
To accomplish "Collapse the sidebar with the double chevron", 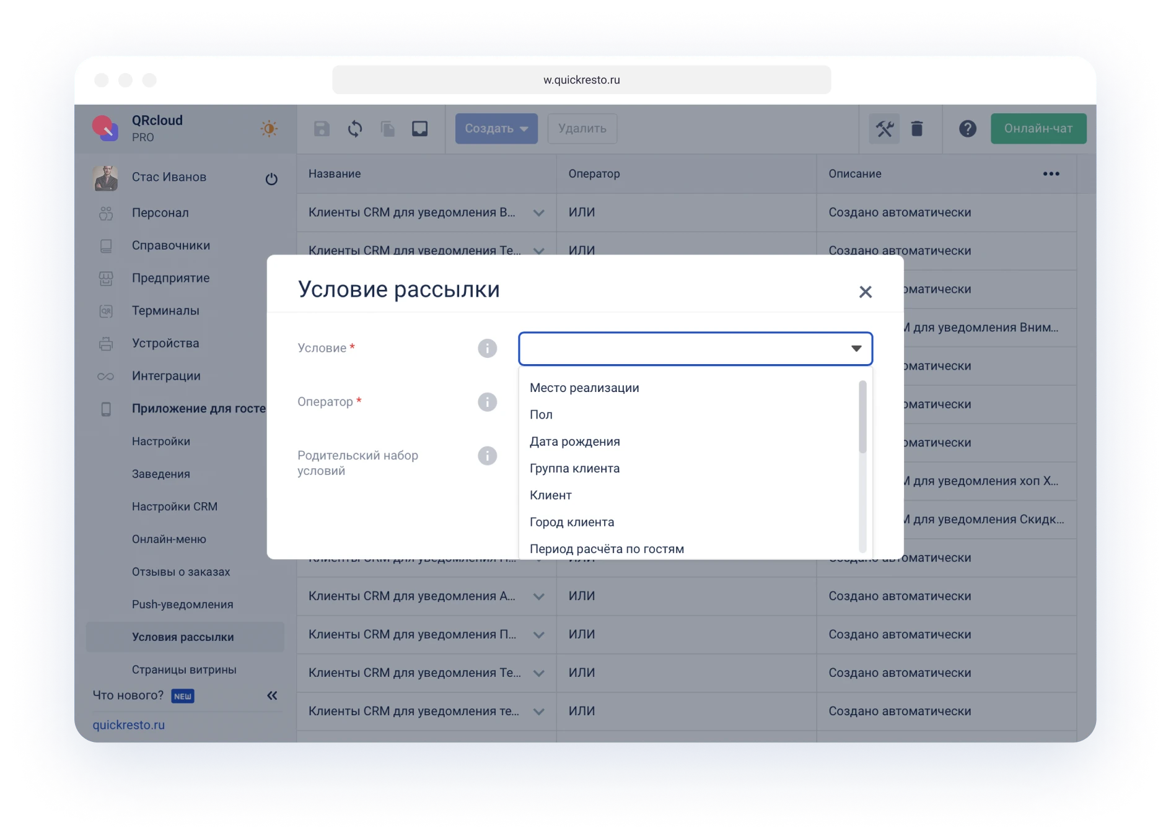I will [271, 695].
